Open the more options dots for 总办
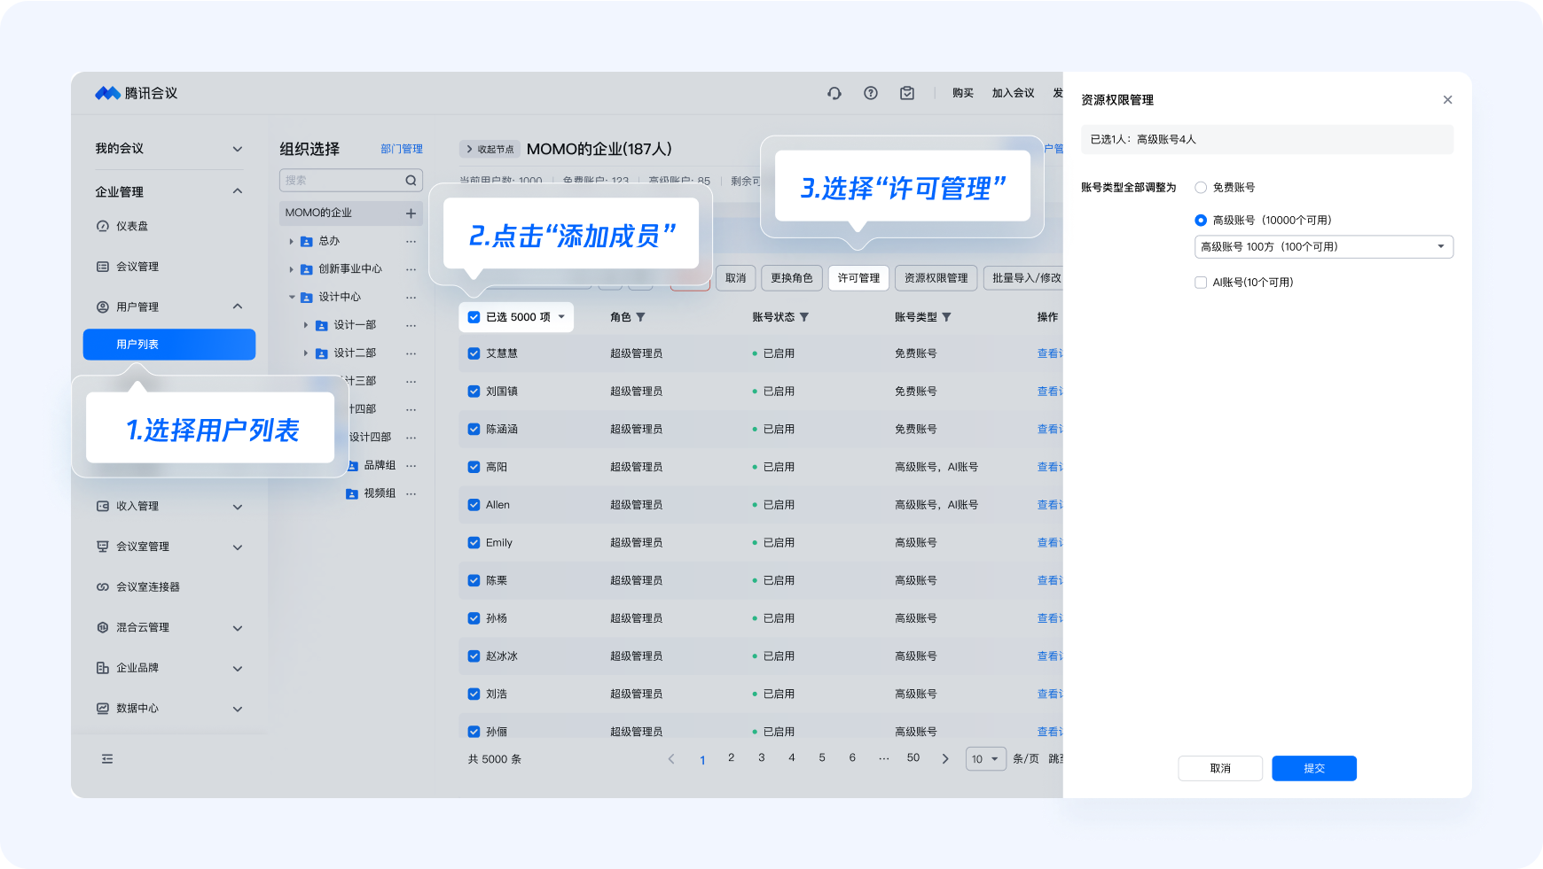The width and height of the screenshot is (1543, 869). (411, 241)
